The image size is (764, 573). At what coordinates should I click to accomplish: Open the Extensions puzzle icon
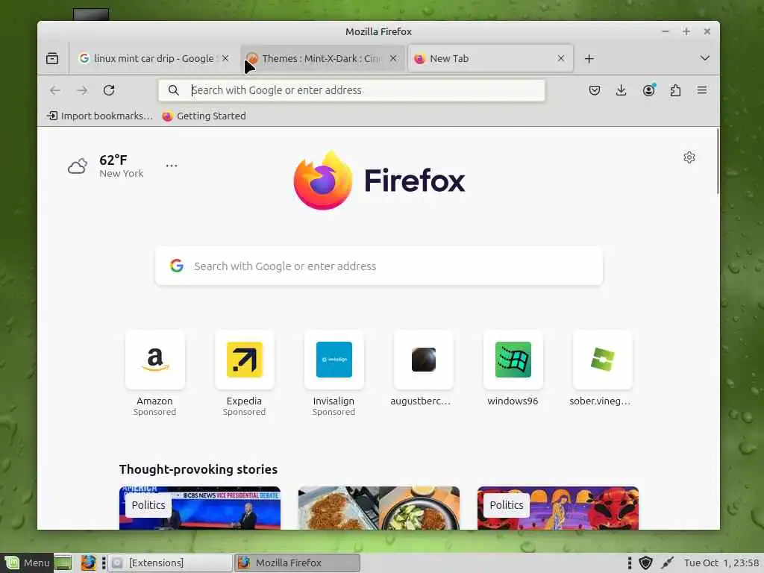point(675,90)
